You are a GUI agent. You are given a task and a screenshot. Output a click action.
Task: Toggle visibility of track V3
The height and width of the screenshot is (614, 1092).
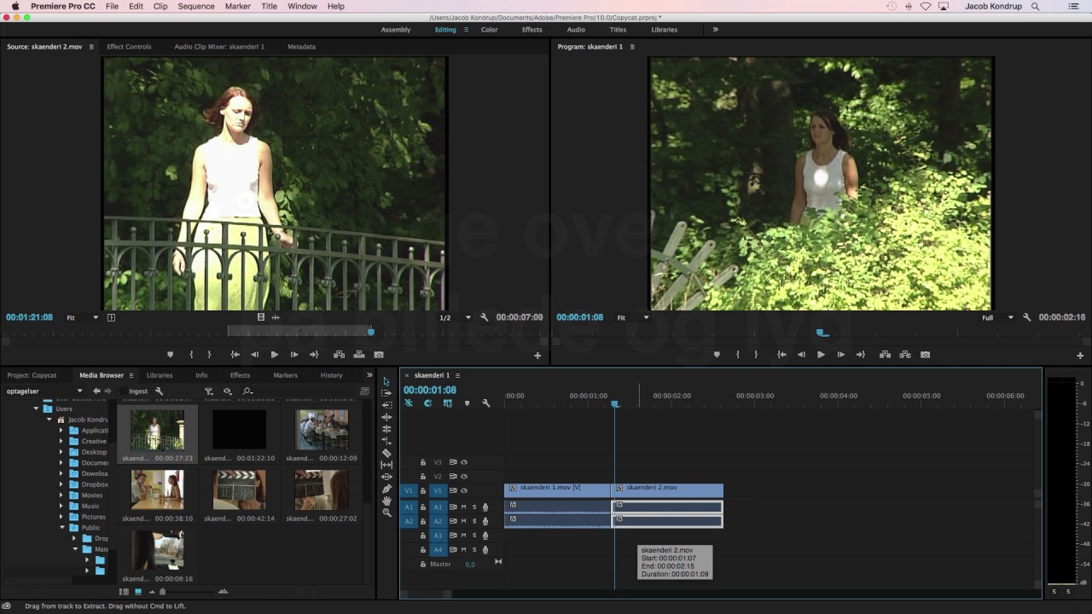(x=464, y=462)
